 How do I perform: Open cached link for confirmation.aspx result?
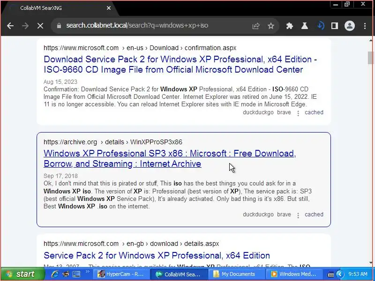click(314, 112)
